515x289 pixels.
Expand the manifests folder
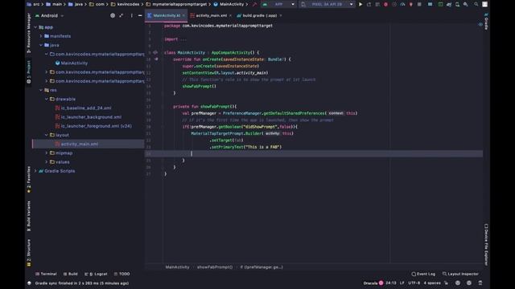click(41, 36)
